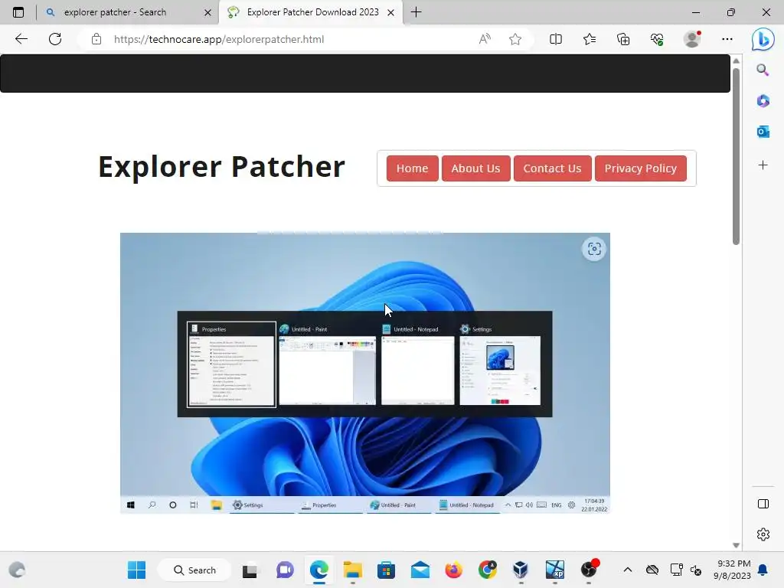Click the Explorer Patcher site title
The height and width of the screenshot is (588, 784).
[x=221, y=166]
